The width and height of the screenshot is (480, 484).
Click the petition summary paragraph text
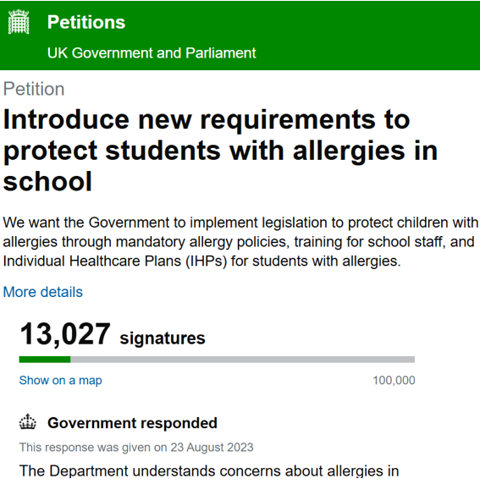click(240, 242)
